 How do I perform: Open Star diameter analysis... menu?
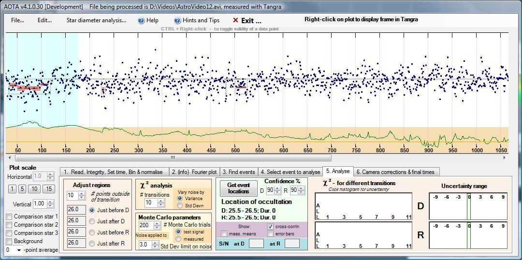tap(96, 20)
